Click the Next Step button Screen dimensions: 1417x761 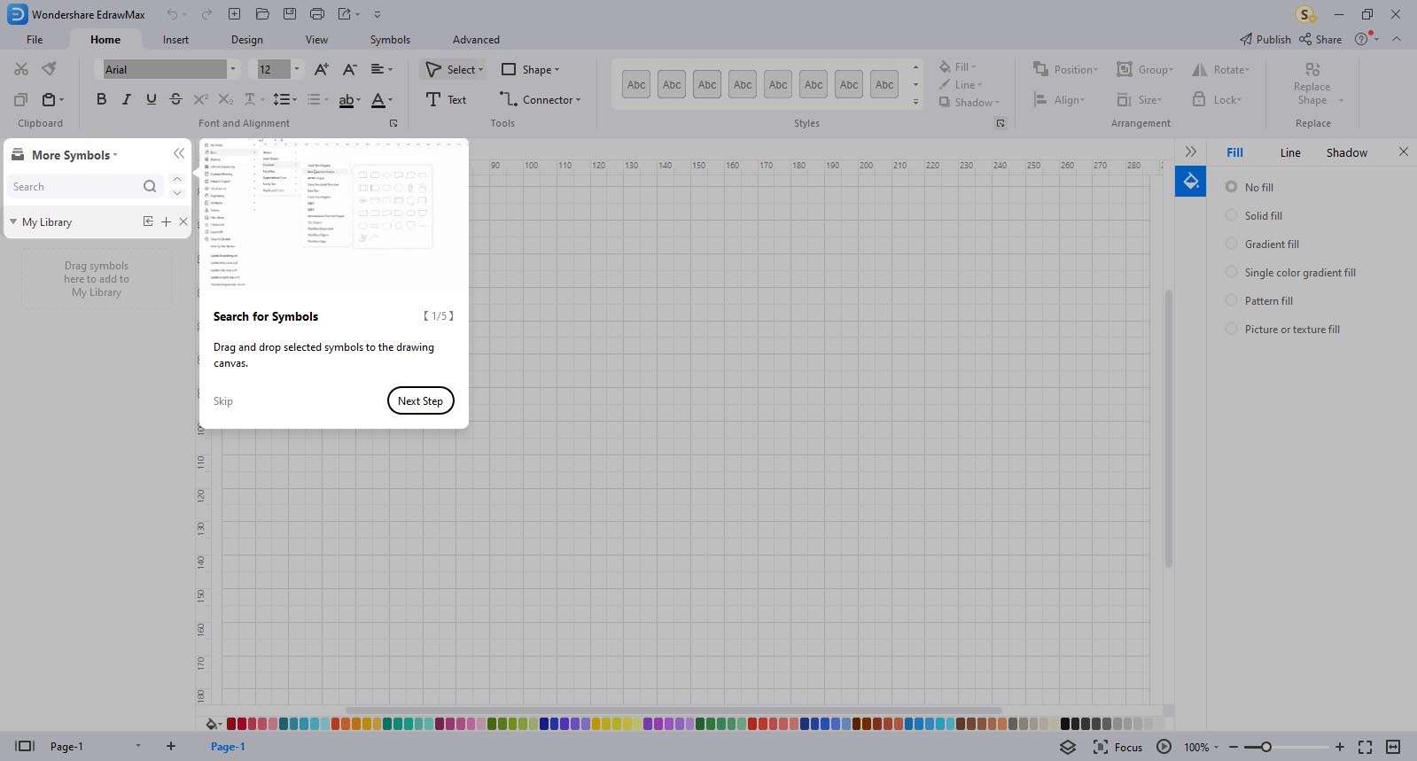pos(420,400)
